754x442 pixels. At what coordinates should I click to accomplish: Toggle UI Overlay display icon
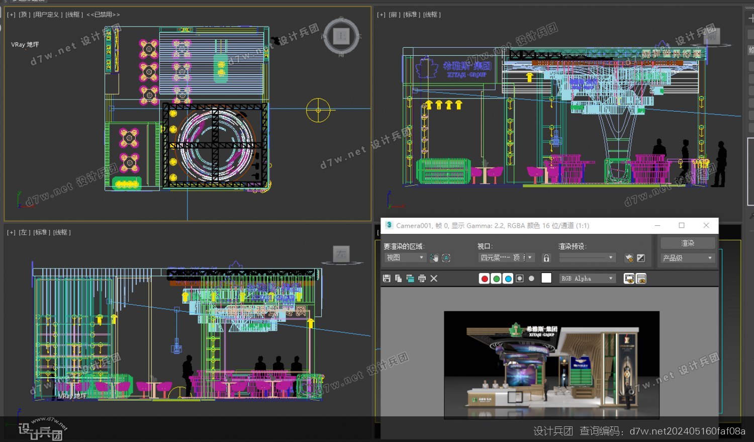(629, 279)
